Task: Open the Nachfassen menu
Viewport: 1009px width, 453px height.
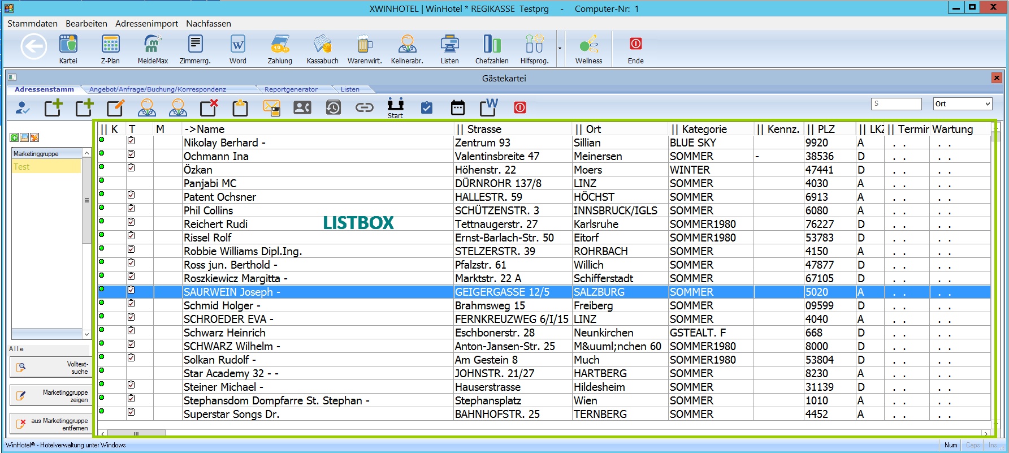Action: click(209, 24)
